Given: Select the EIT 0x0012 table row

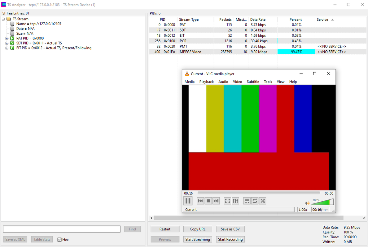Looking at the screenshot, I should [x=257, y=36].
